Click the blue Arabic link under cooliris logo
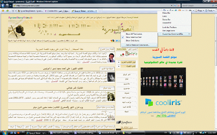This screenshot has height=135, width=217. 163,114
